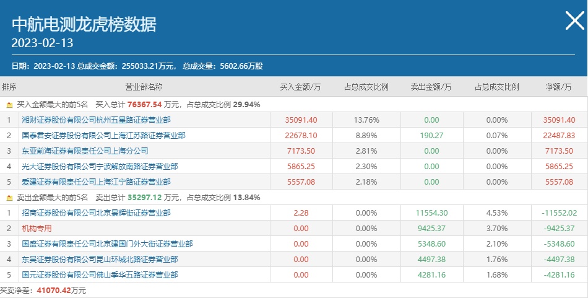Image resolution: width=588 pixels, height=298 pixels.
Task: Open 招商证券北京景辉街证券营业部 link
Action: (96, 213)
